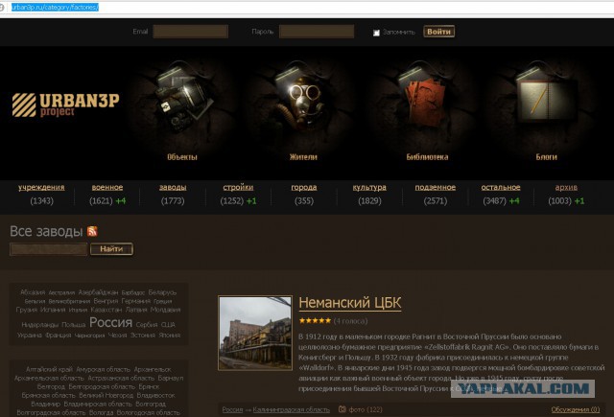Filter by Грузия country tag
Screen dimensions: 614x417
[27, 310]
